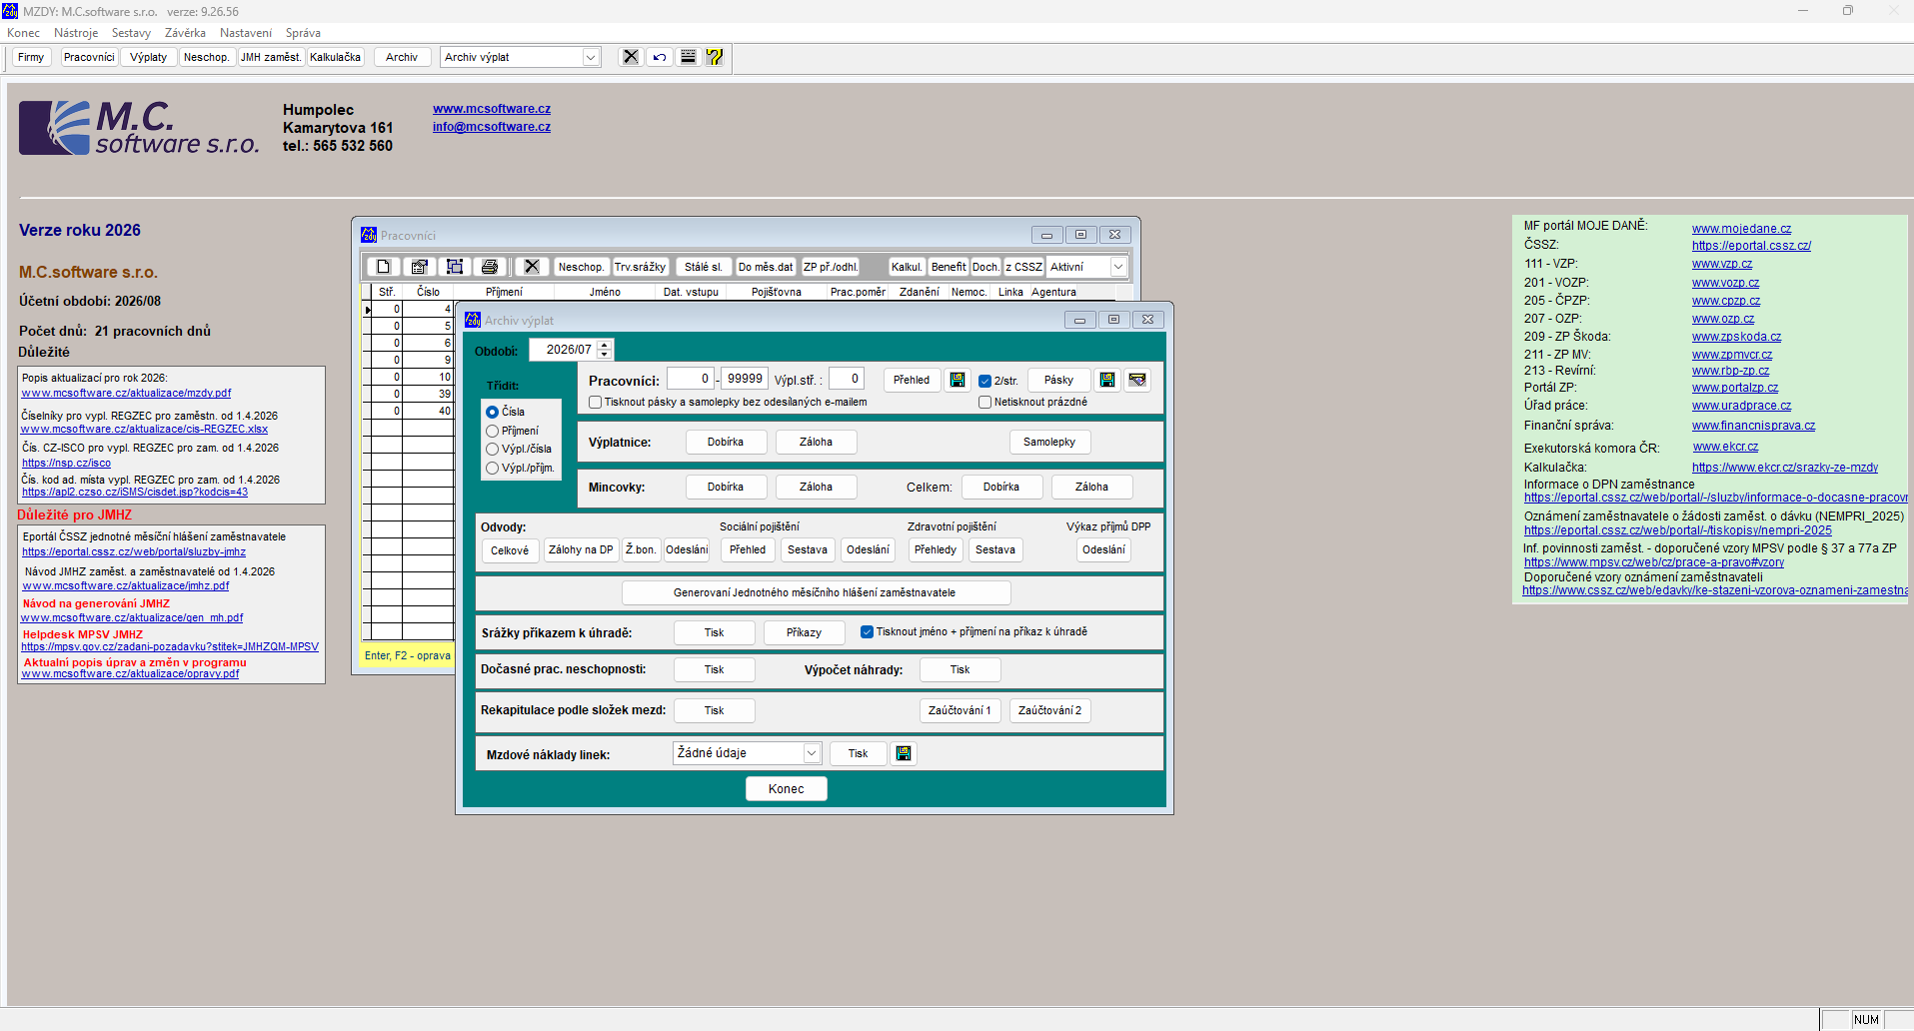Open the Nastavení menu
This screenshot has height=1031, width=1914.
[x=246, y=33]
